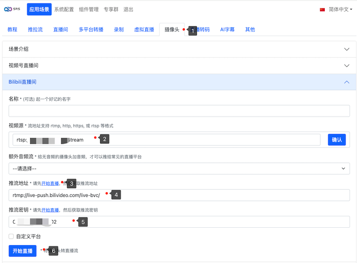Expand the 场景介绍 section
This screenshot has width=357, height=263.
pos(179,49)
